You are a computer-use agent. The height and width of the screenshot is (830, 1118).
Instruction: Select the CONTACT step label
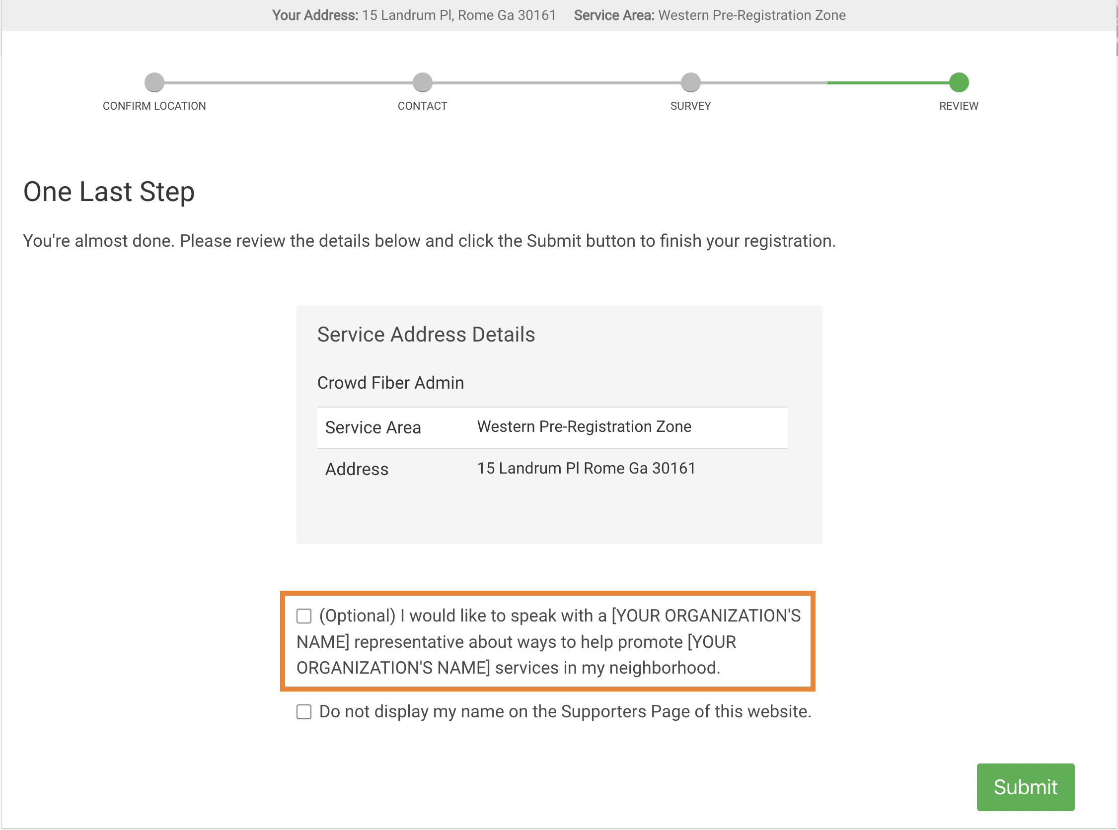pyautogui.click(x=422, y=106)
